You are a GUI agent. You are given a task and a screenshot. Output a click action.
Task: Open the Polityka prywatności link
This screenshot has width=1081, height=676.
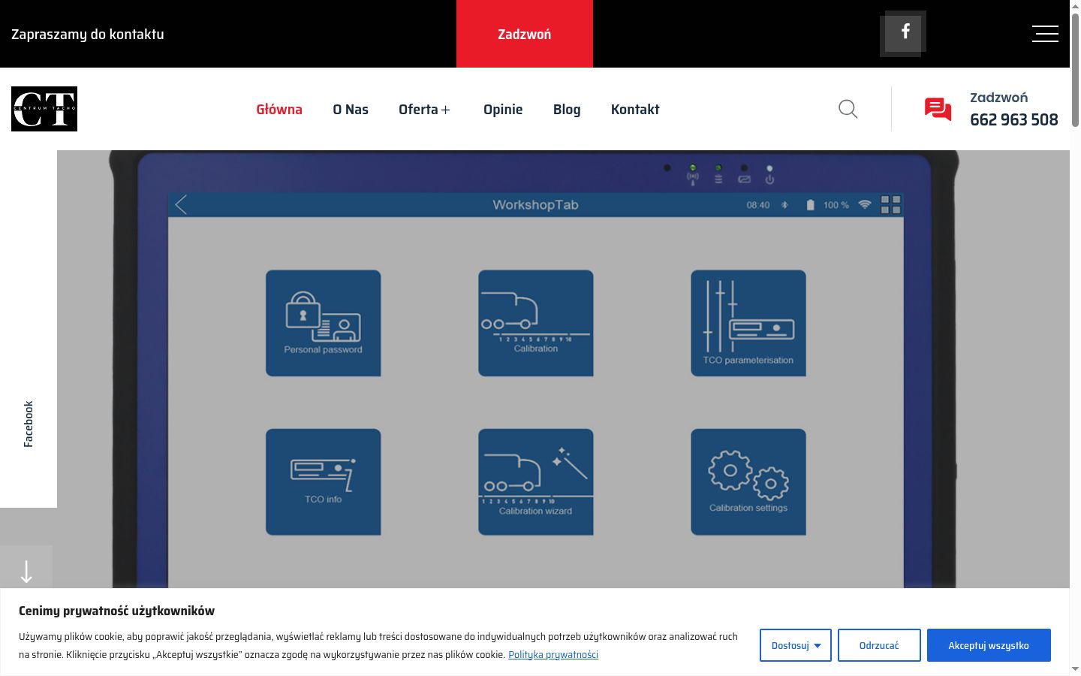click(553, 654)
